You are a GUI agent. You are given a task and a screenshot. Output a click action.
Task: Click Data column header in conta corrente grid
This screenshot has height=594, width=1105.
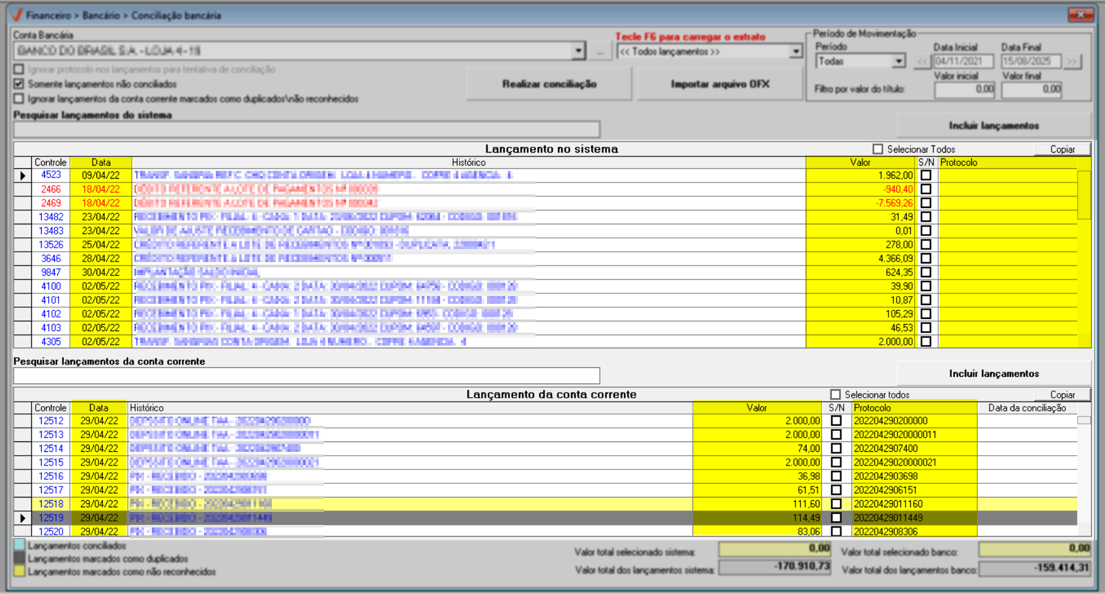(98, 408)
